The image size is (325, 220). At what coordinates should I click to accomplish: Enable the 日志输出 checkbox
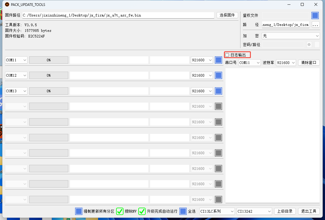pyautogui.click(x=227, y=55)
